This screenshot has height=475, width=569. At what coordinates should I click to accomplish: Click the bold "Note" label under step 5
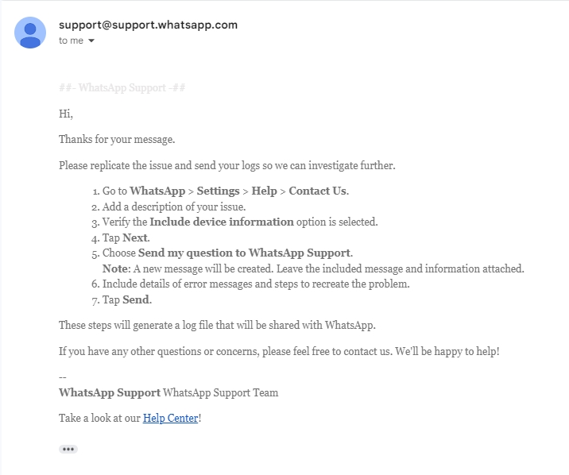pyautogui.click(x=115, y=268)
